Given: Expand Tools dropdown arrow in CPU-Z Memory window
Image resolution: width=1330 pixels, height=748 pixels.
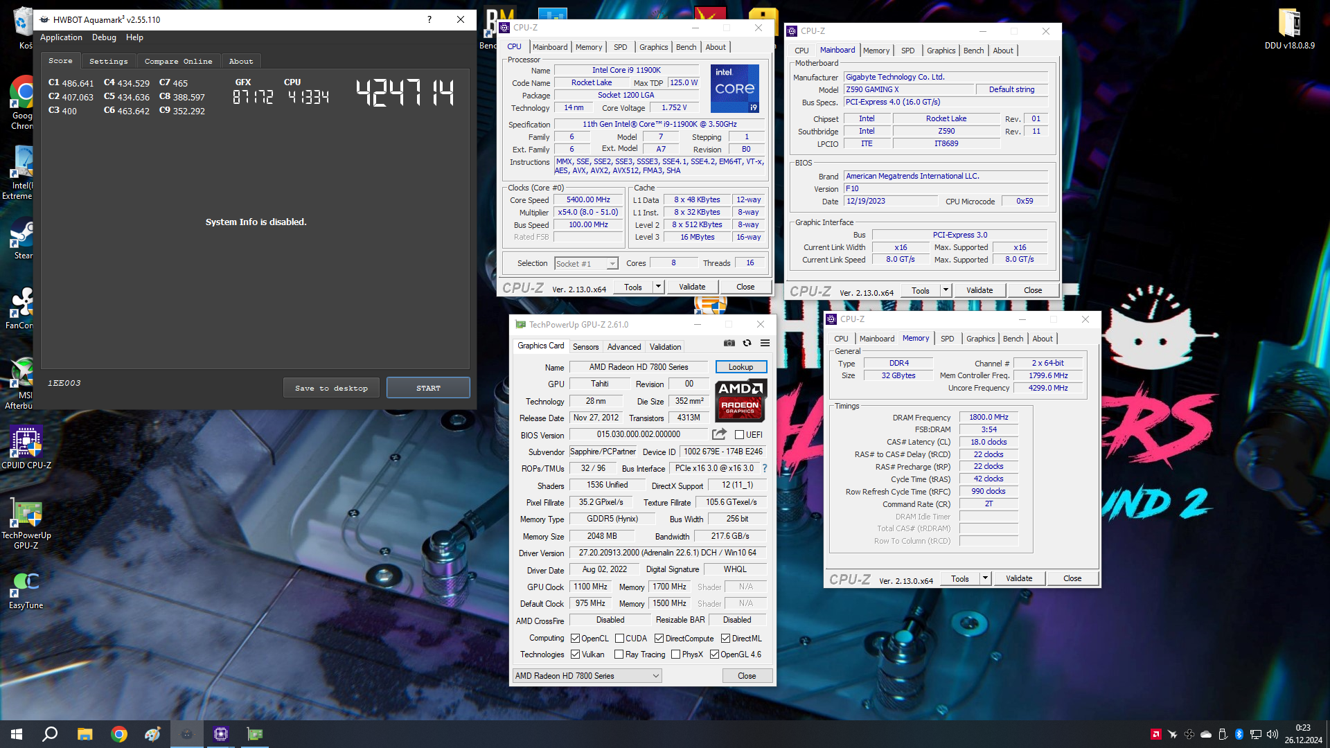Looking at the screenshot, I should [985, 578].
